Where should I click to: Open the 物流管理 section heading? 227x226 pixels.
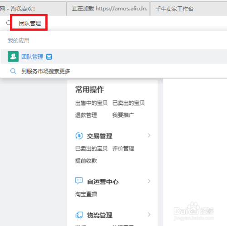pos(99,215)
